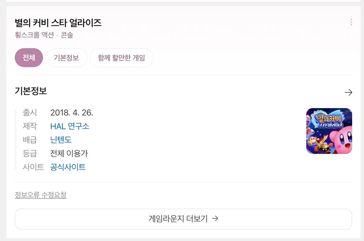364x241 pixels.
Task: Select the 전체 tab
Action: coord(29,58)
